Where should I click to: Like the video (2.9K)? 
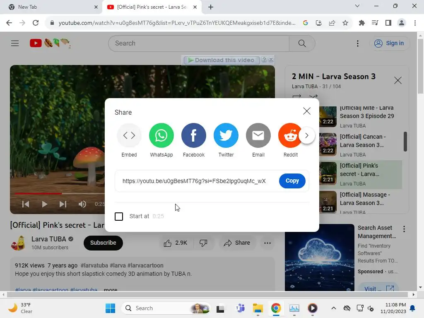(176, 243)
